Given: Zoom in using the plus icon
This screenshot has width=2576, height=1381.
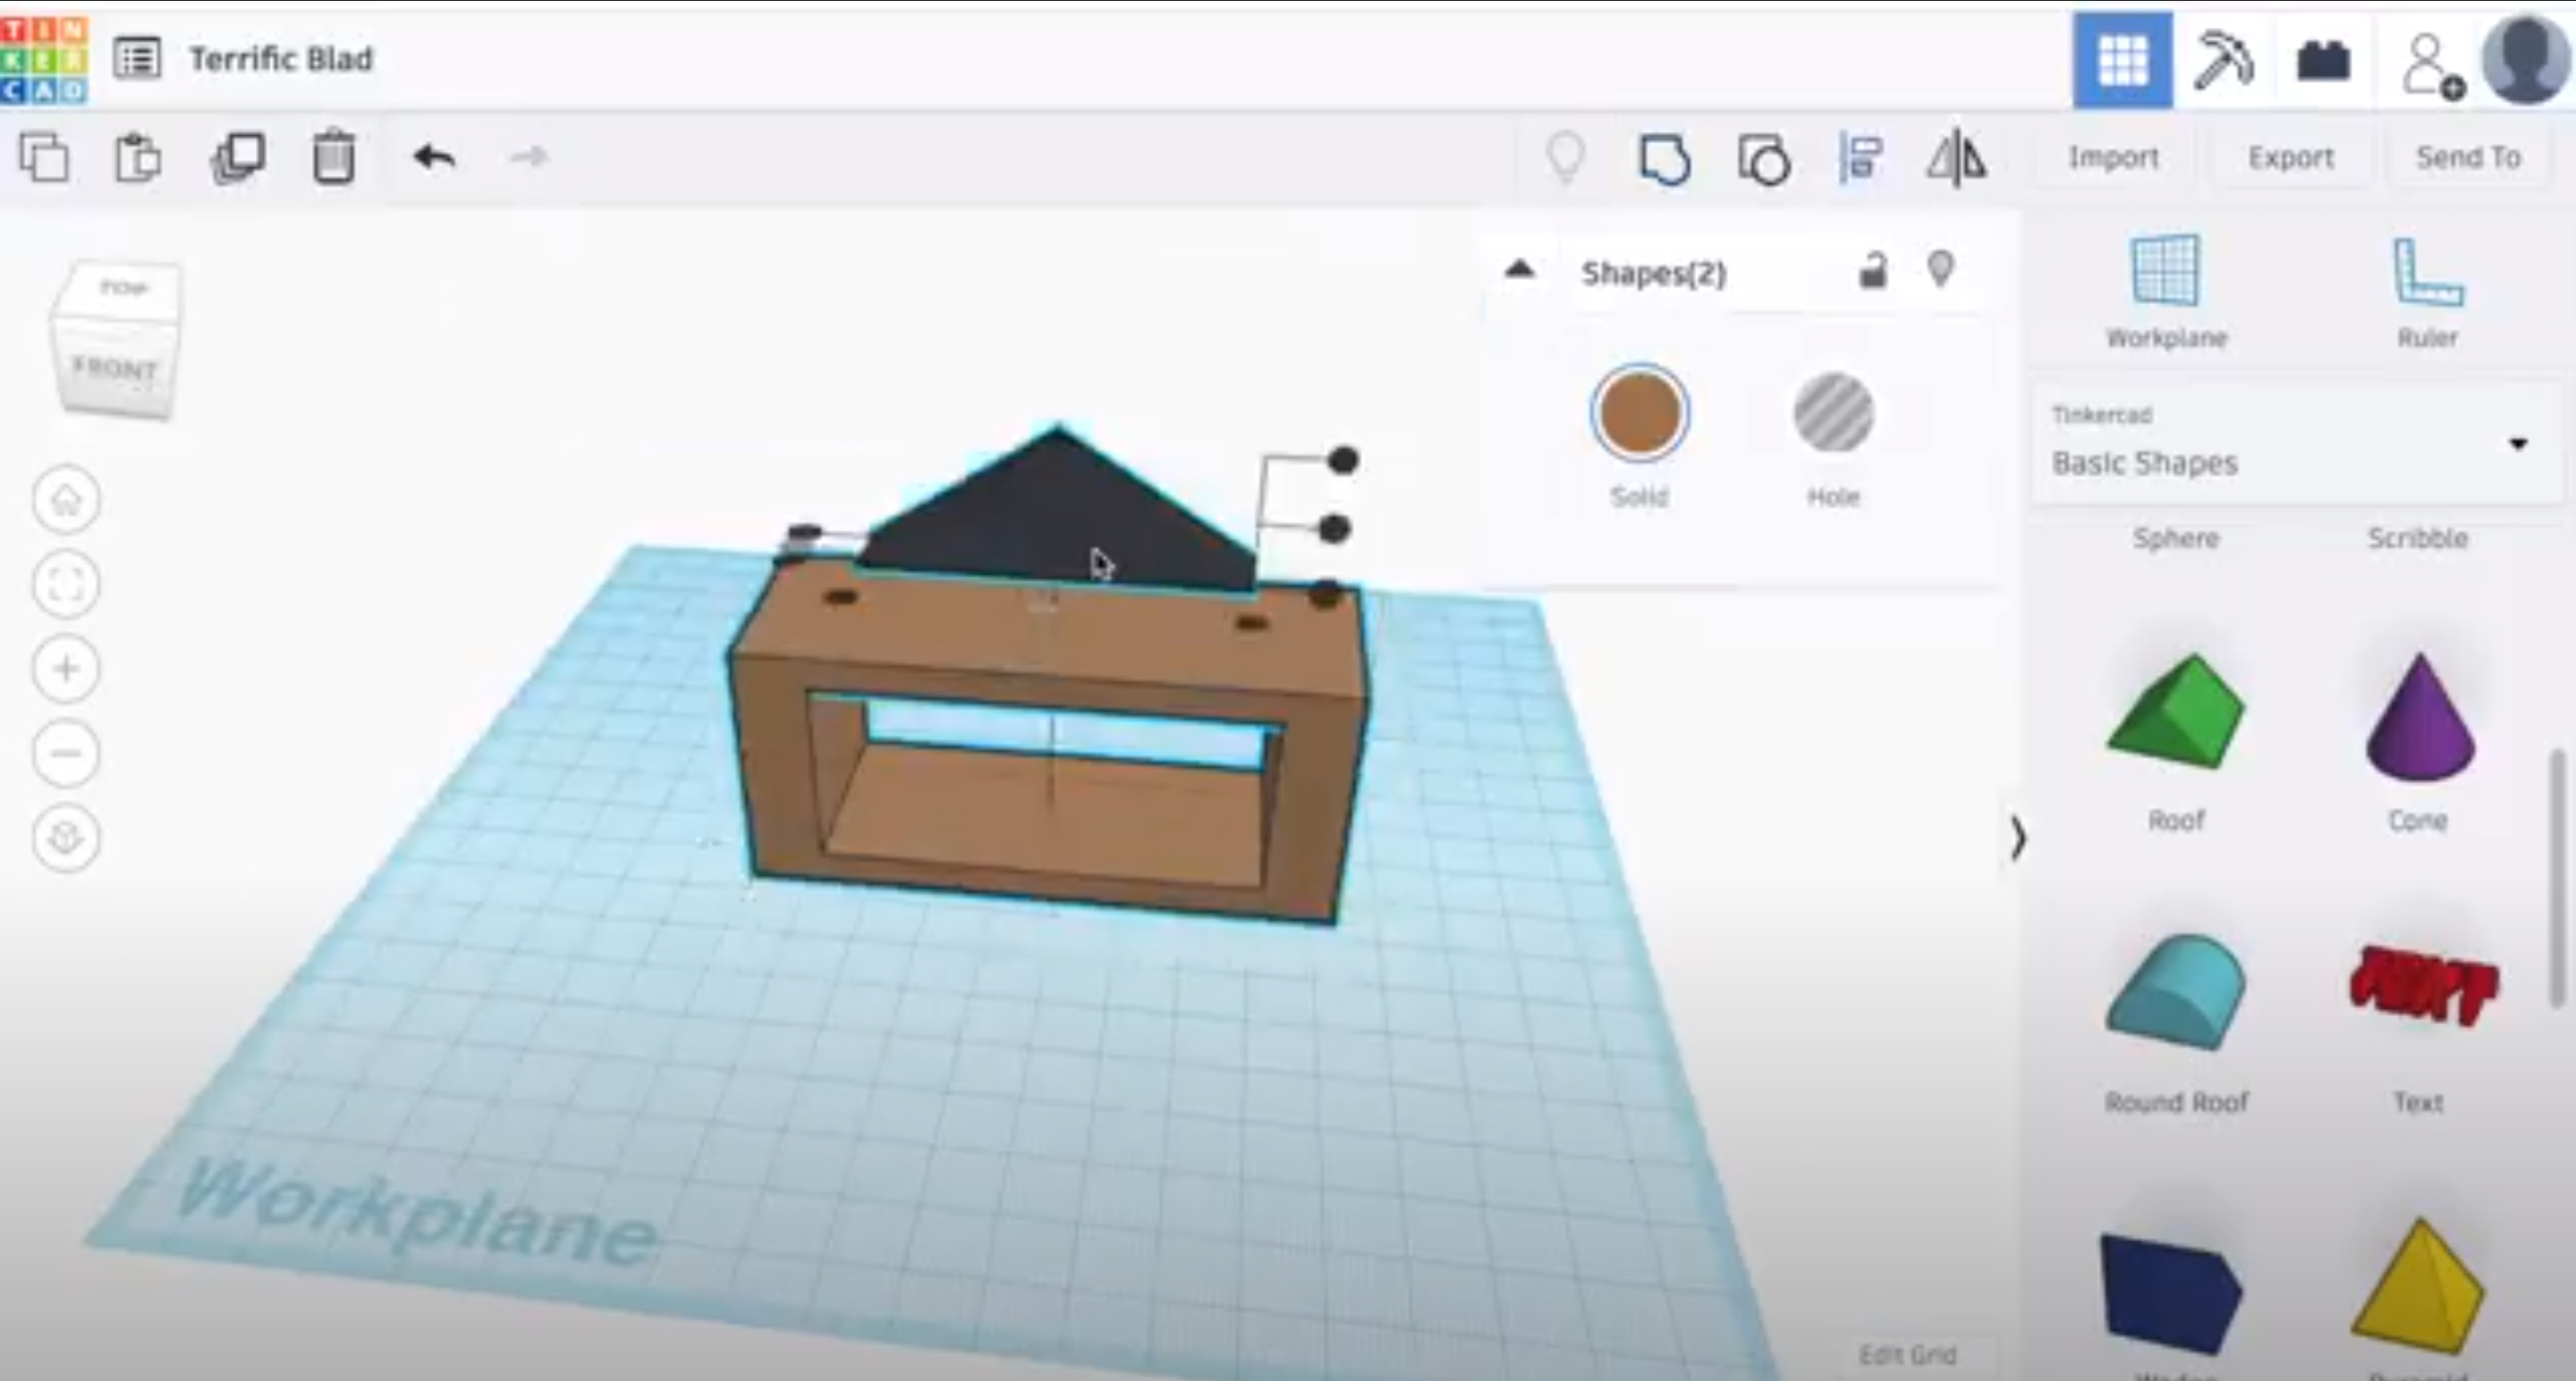Looking at the screenshot, I should pos(65,669).
